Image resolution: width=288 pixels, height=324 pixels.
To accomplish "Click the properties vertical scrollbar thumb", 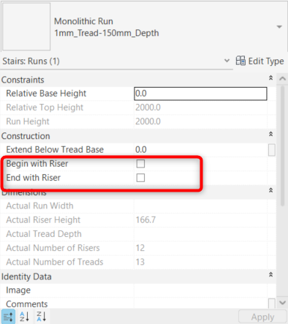I will tap(282, 146).
